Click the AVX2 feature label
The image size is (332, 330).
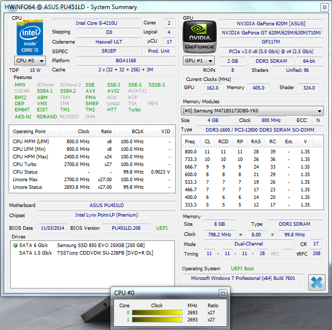pyautogui.click(x=113, y=91)
